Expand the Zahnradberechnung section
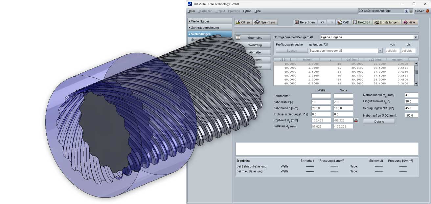The width and height of the screenshot is (431, 204). click(210, 28)
